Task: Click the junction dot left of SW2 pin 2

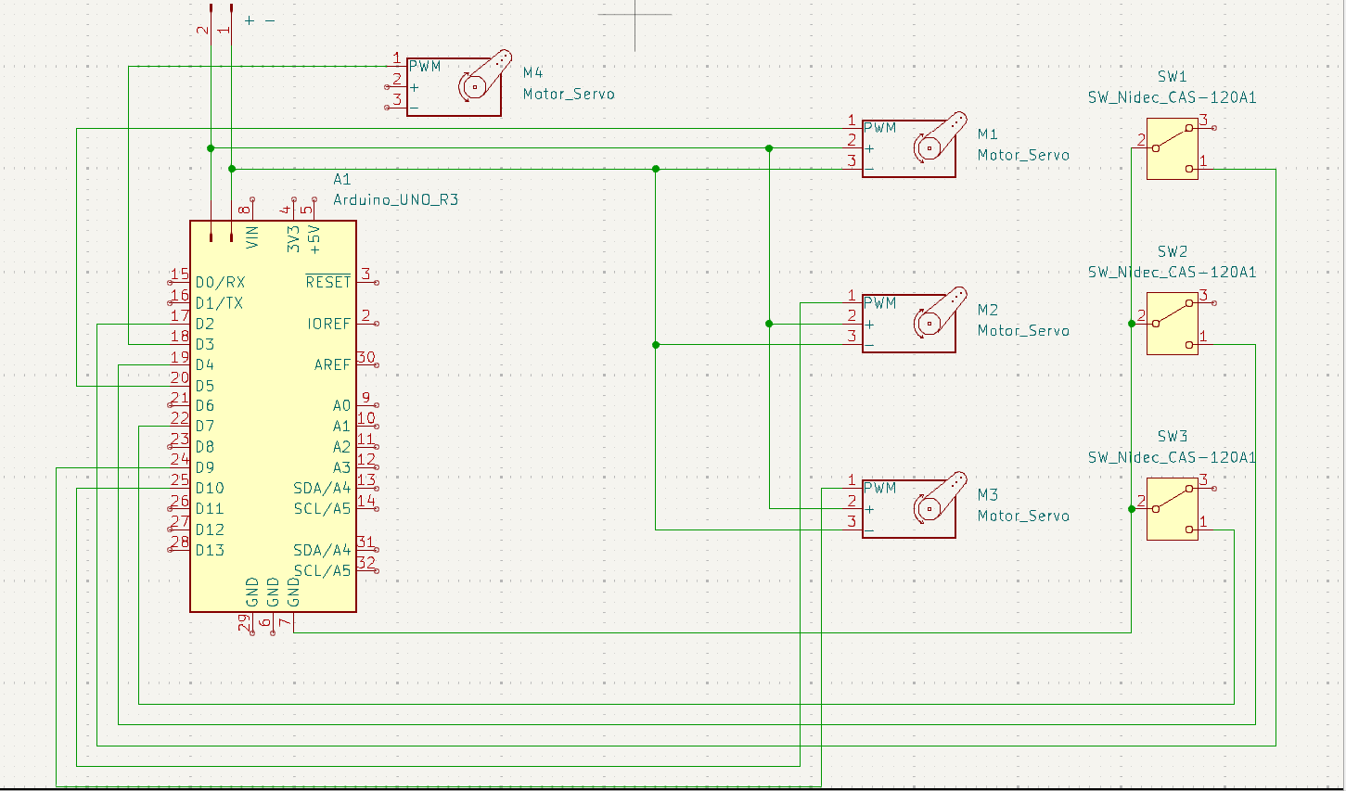Action: coord(1132,324)
